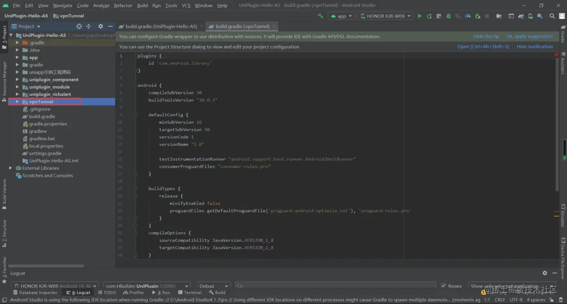567x304 pixels.
Task: Click the Hide notification link
Action: coord(535,47)
